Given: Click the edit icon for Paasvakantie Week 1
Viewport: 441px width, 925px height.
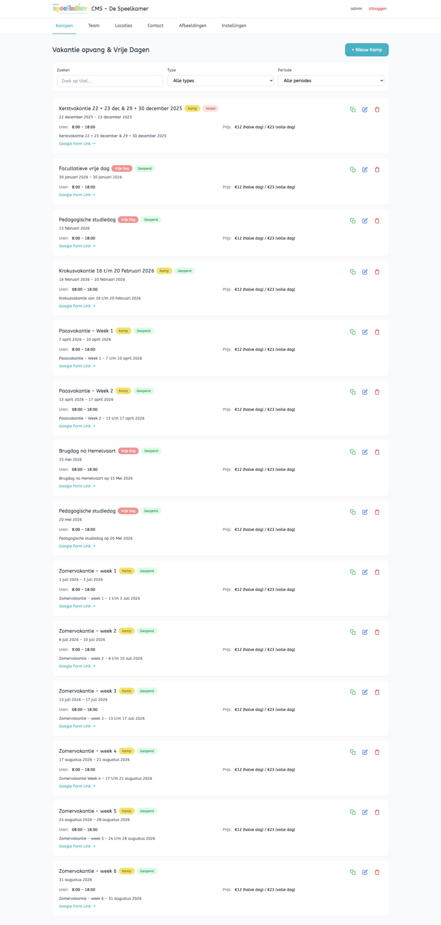Looking at the screenshot, I should (x=365, y=332).
